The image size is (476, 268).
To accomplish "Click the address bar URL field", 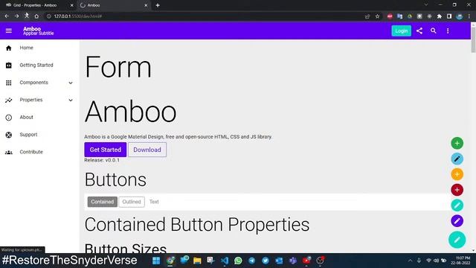I will pyautogui.click(x=207, y=16).
